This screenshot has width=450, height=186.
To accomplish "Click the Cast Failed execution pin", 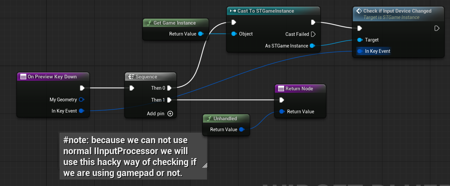I will coord(312,34).
